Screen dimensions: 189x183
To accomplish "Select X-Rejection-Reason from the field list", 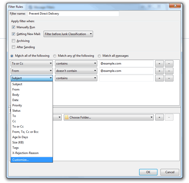I will pos(25,153).
